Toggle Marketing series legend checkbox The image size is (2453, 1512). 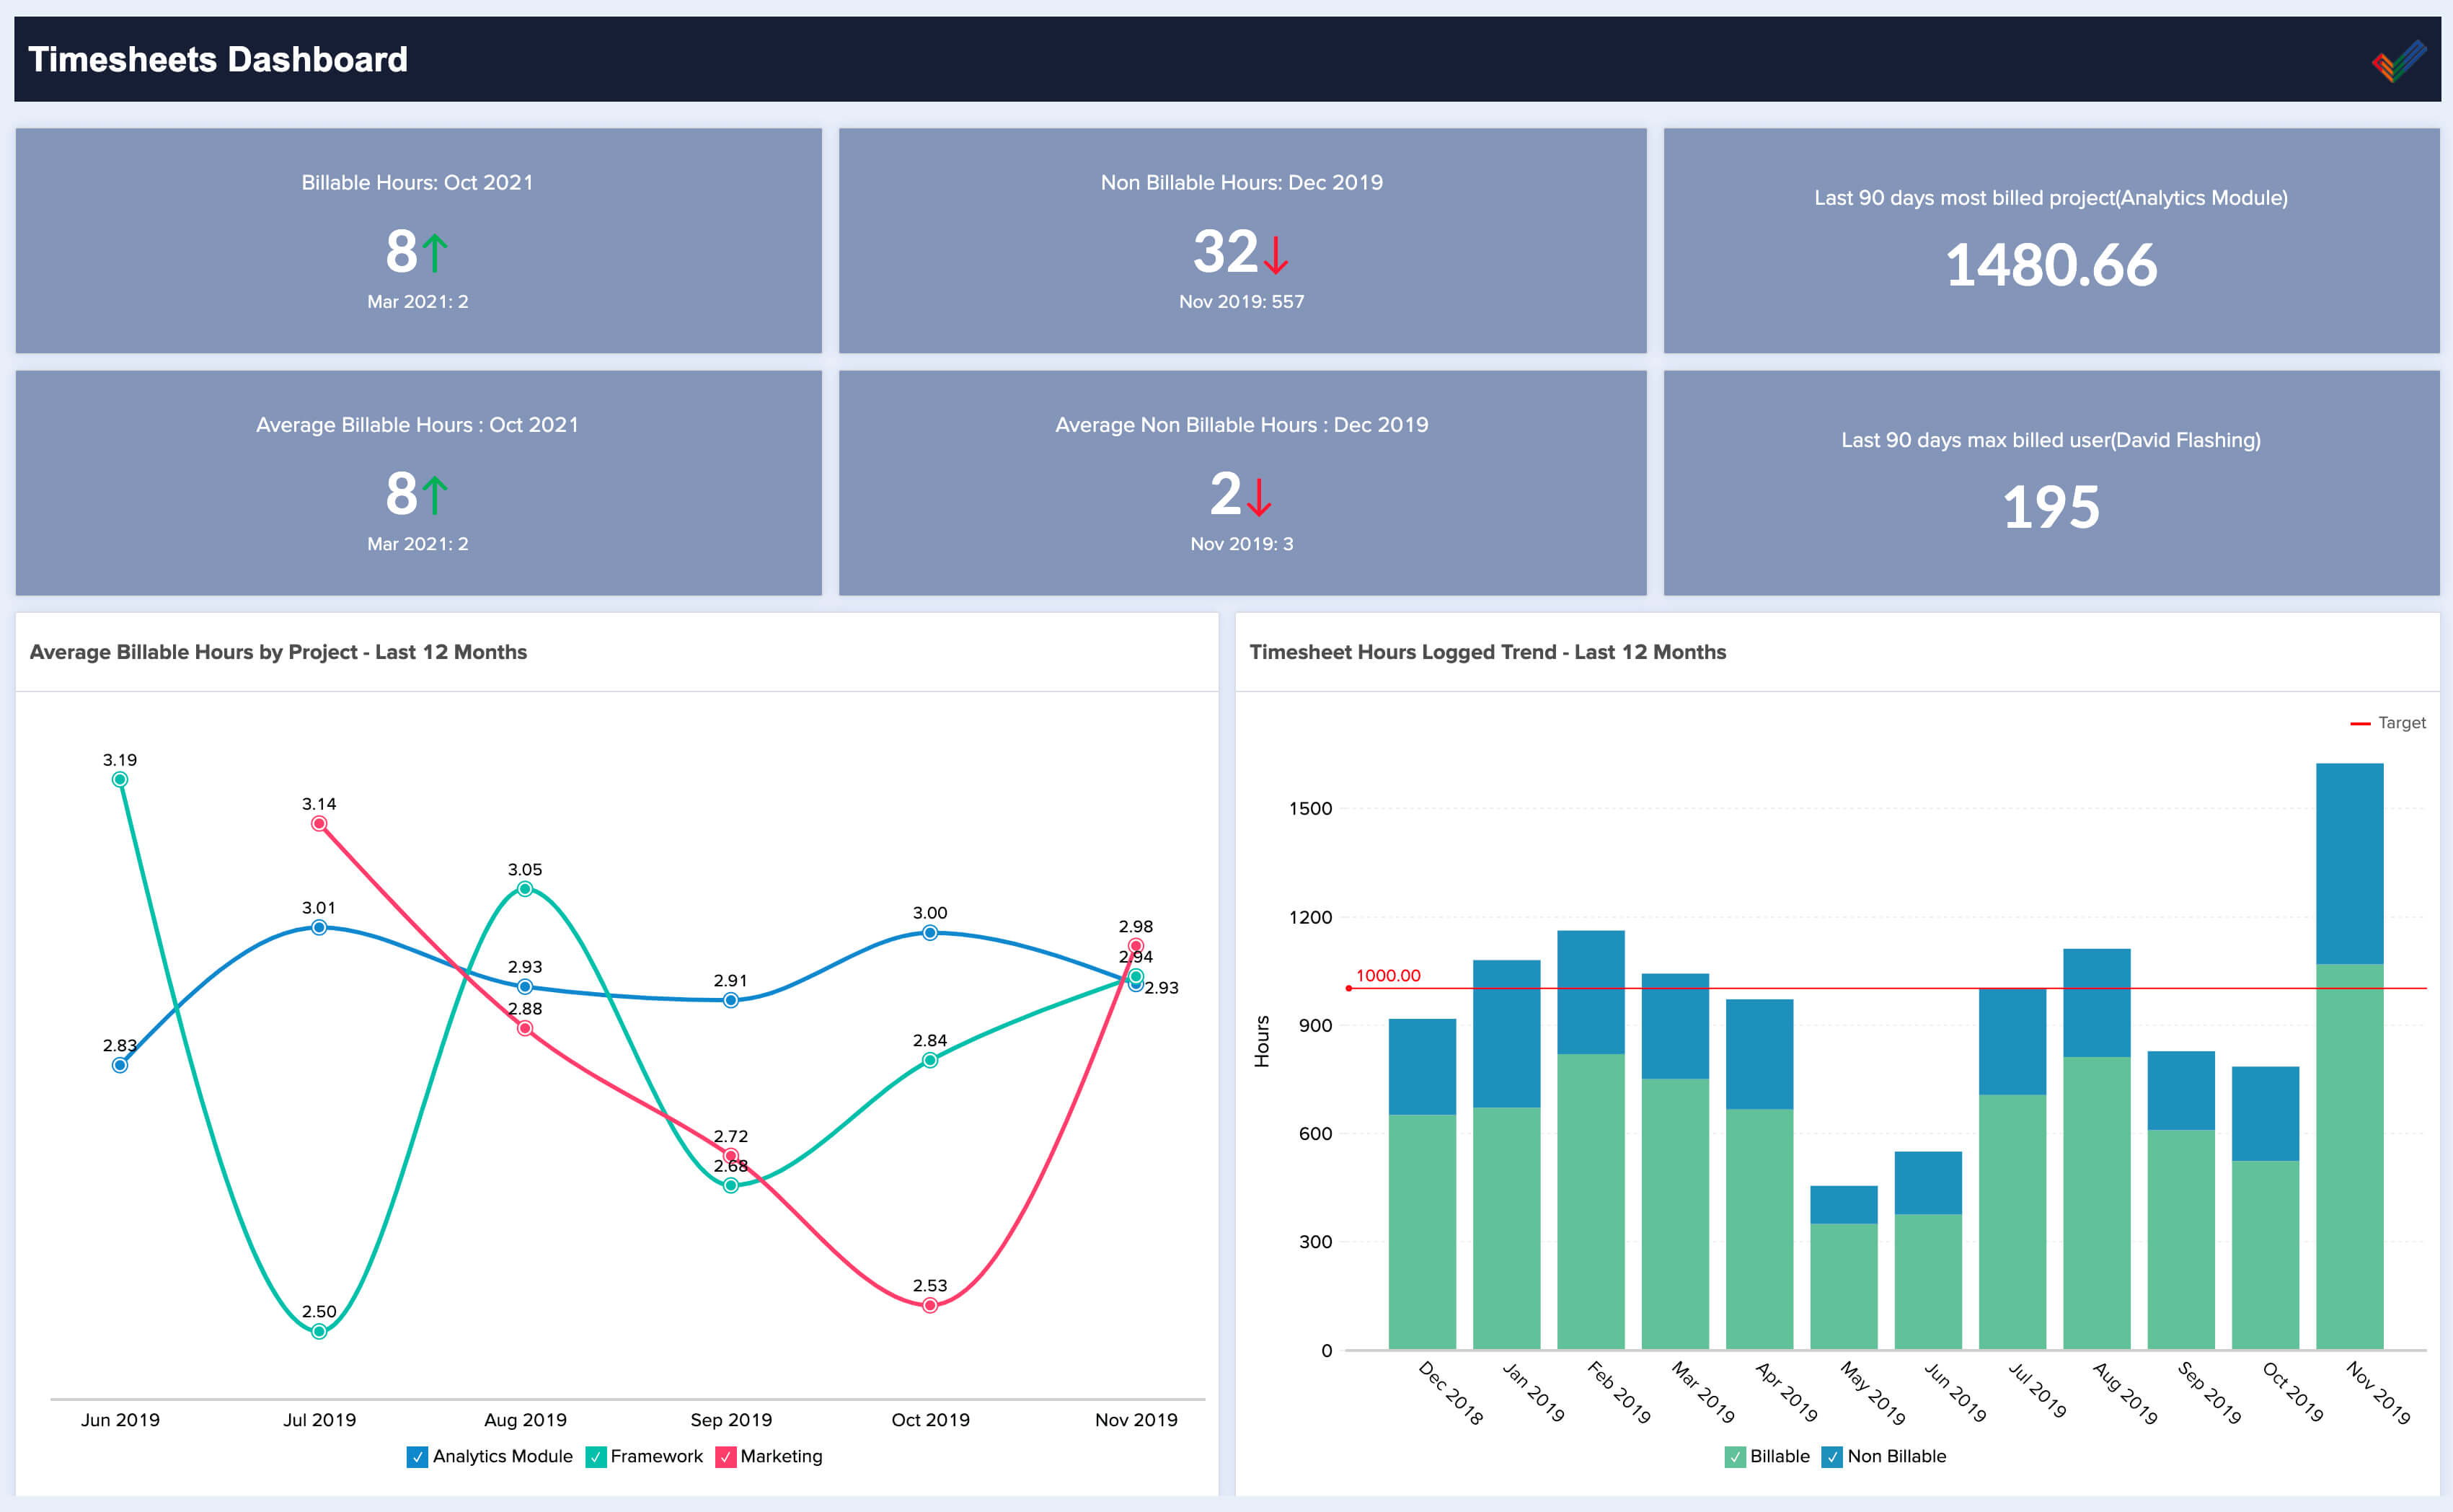point(726,1457)
